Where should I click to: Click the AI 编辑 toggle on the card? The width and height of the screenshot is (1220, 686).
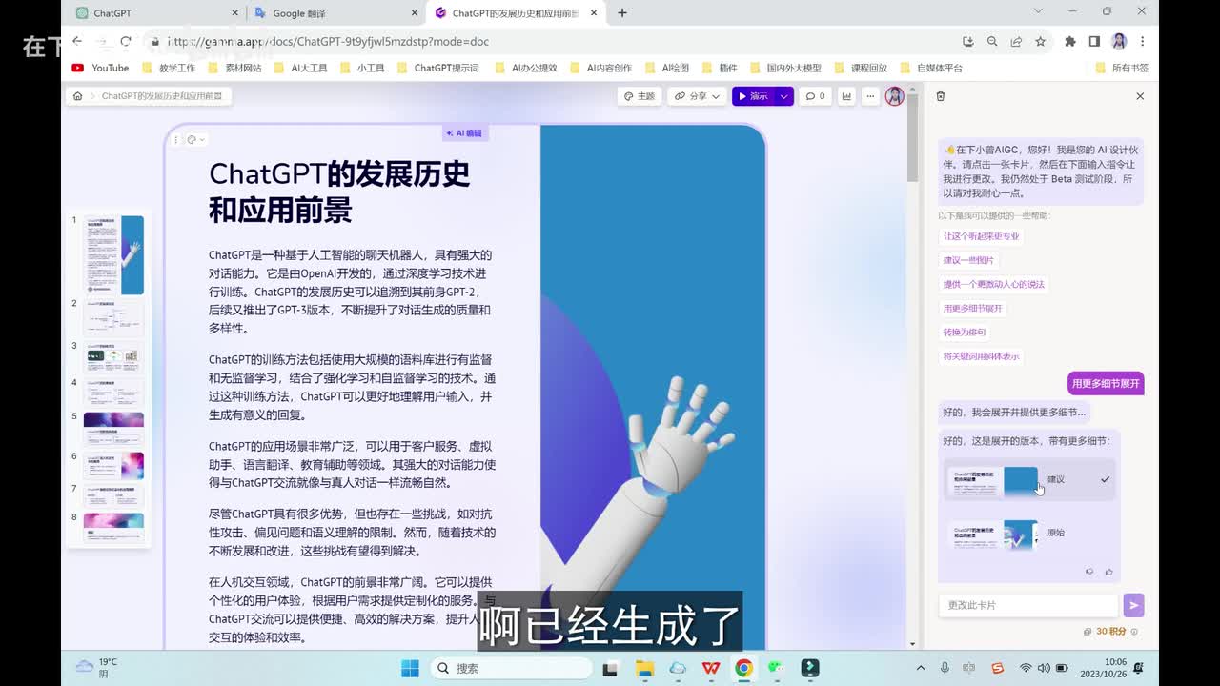coord(465,133)
